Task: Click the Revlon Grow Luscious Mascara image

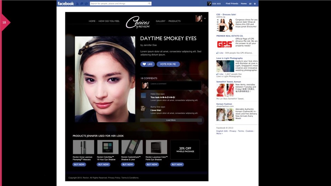Action: (x=83, y=147)
